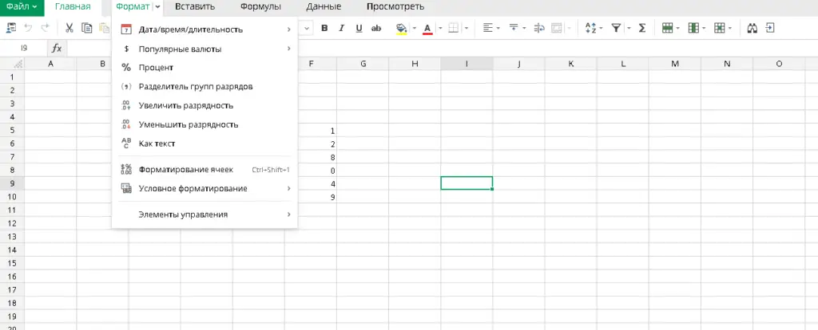Expand the Sort A-Z dropdown

tap(601, 28)
